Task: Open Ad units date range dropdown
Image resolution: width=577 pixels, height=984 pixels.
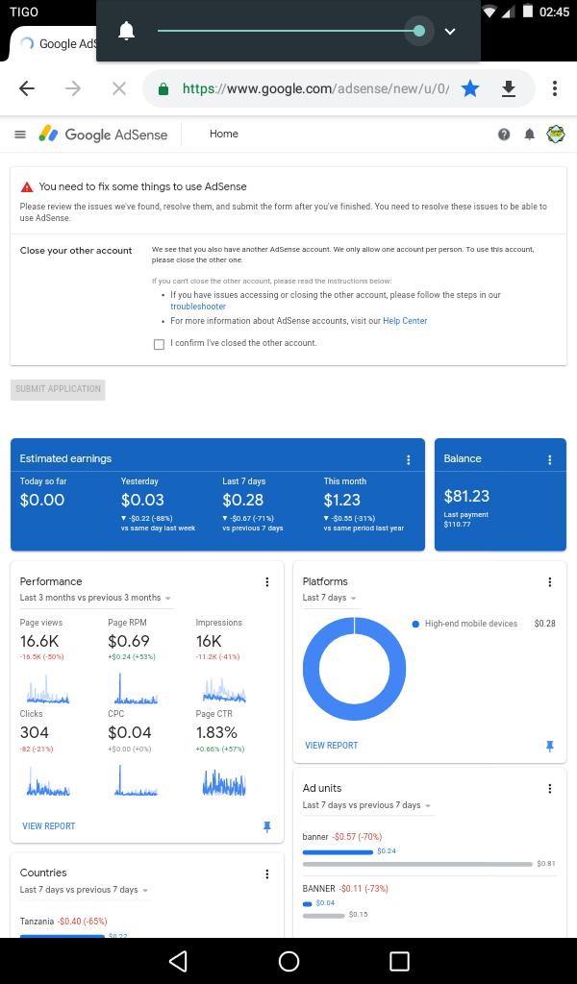Action: click(x=367, y=805)
